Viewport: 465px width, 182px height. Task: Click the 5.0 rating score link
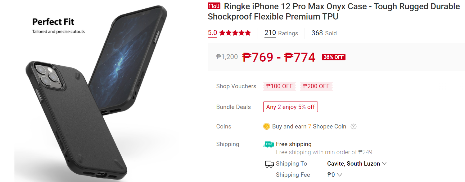point(212,33)
